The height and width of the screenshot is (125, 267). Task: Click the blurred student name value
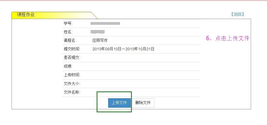(x=97, y=32)
